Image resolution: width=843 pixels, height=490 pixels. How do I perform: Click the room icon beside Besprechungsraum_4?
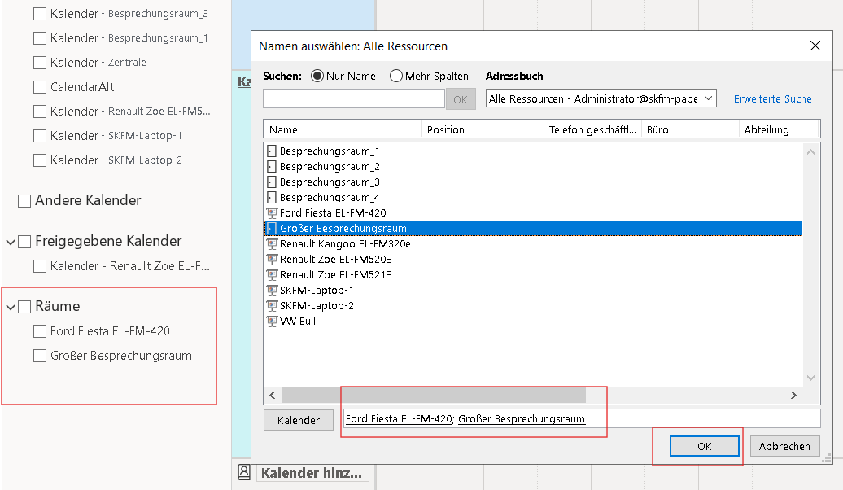(272, 198)
